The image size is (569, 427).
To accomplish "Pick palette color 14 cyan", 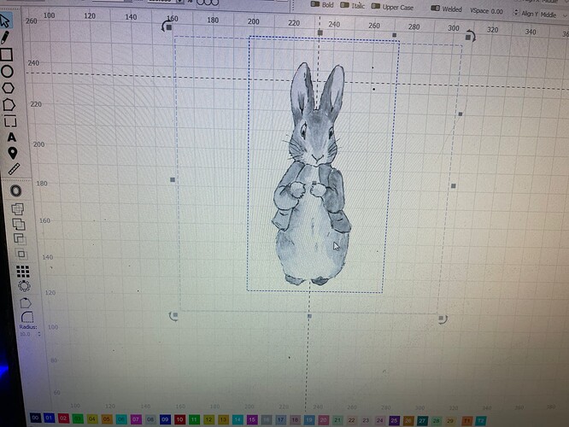I will (238, 420).
